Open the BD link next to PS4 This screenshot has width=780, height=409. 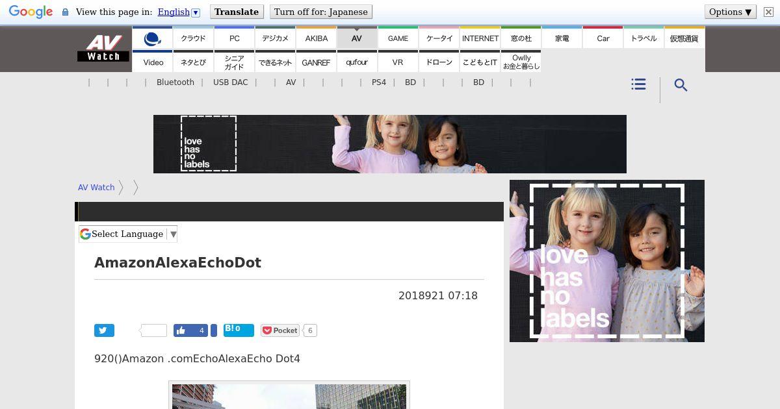coord(410,82)
